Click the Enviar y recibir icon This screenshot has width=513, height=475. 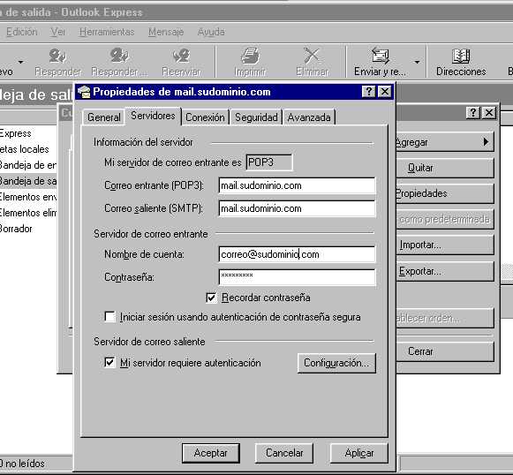tap(381, 56)
